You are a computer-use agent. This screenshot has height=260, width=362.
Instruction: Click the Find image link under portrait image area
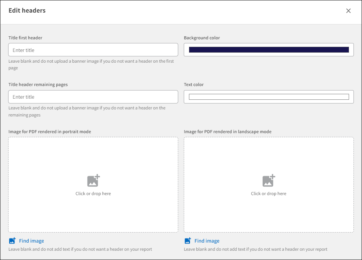31,241
